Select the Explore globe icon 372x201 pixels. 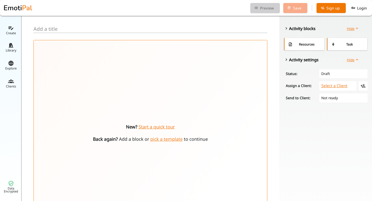(11, 63)
